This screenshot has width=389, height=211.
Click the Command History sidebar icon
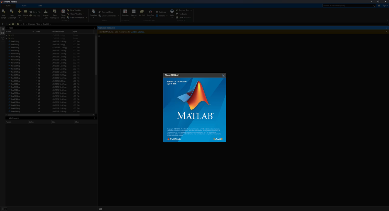[x=3, y=38]
